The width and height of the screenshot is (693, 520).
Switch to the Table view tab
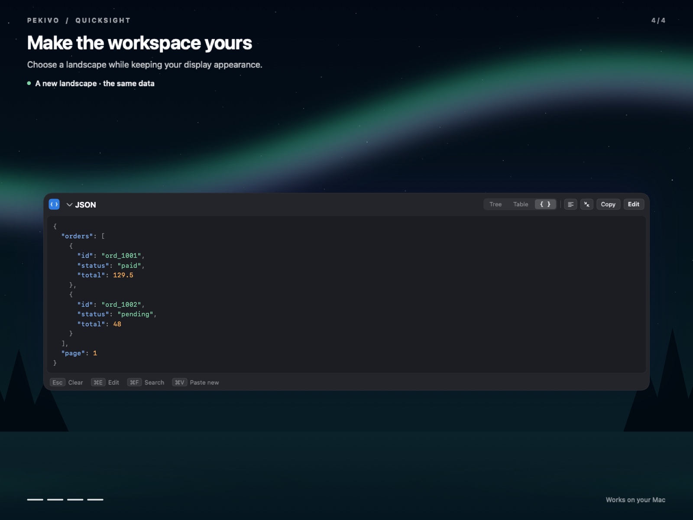coord(521,204)
